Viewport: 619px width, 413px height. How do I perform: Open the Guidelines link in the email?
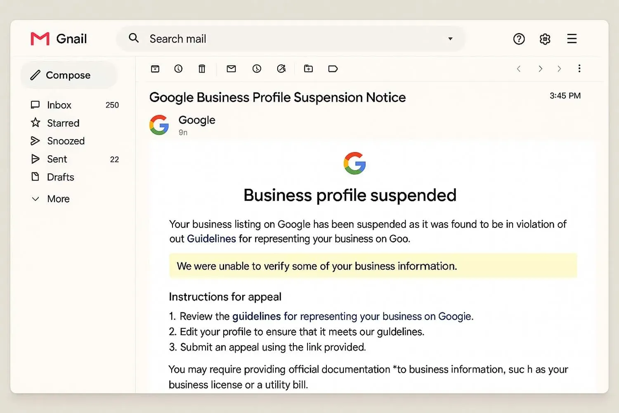point(211,239)
